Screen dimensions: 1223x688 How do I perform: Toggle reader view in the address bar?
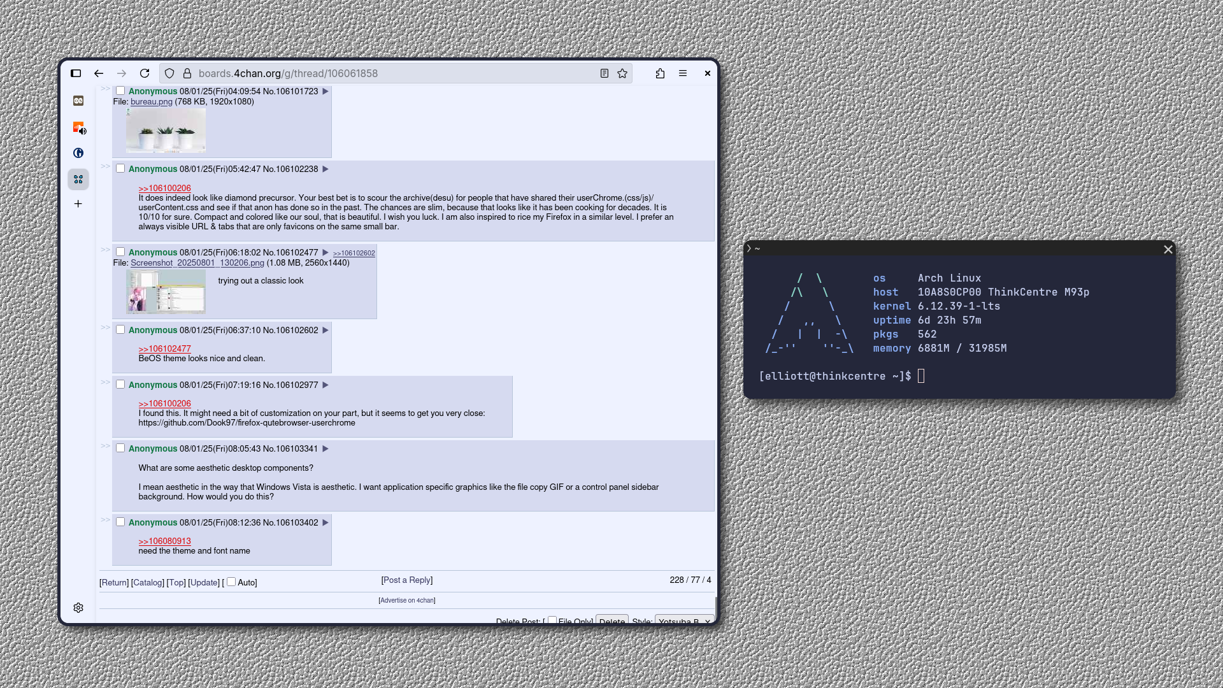604,73
